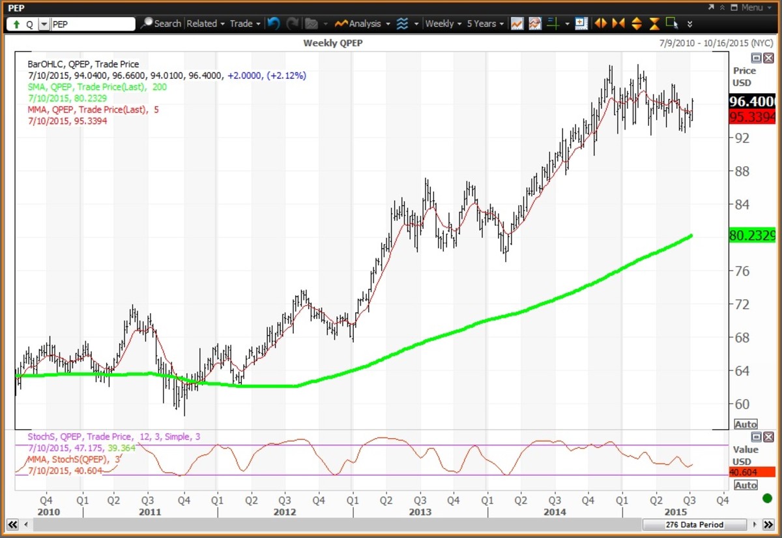Expand the 5 Years date range dropdown

[484, 23]
